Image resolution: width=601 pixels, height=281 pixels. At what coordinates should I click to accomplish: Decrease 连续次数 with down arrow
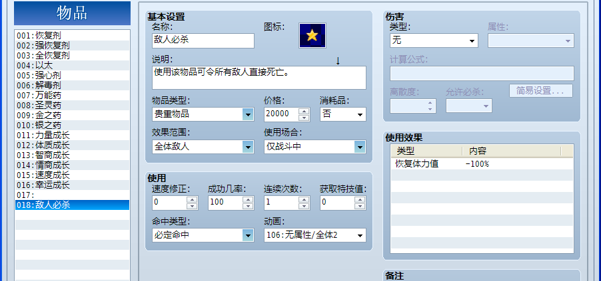click(304, 206)
